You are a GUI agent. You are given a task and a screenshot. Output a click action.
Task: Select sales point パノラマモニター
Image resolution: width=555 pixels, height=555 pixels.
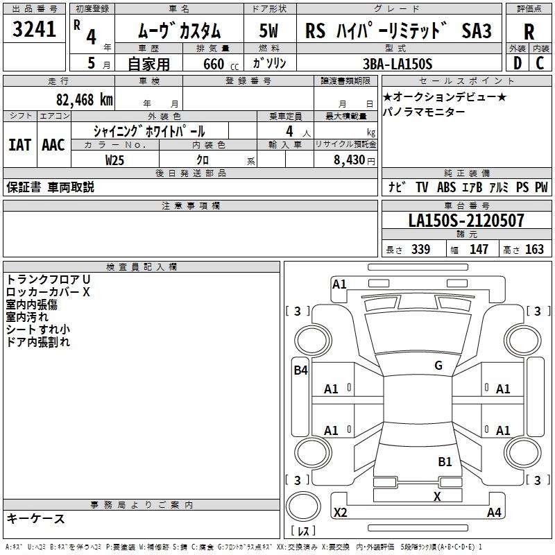coord(424,112)
